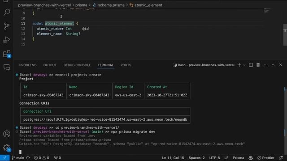The width and height of the screenshot is (287, 161).
Task: Click the neonctl projects create command
Action: [x=78, y=75]
